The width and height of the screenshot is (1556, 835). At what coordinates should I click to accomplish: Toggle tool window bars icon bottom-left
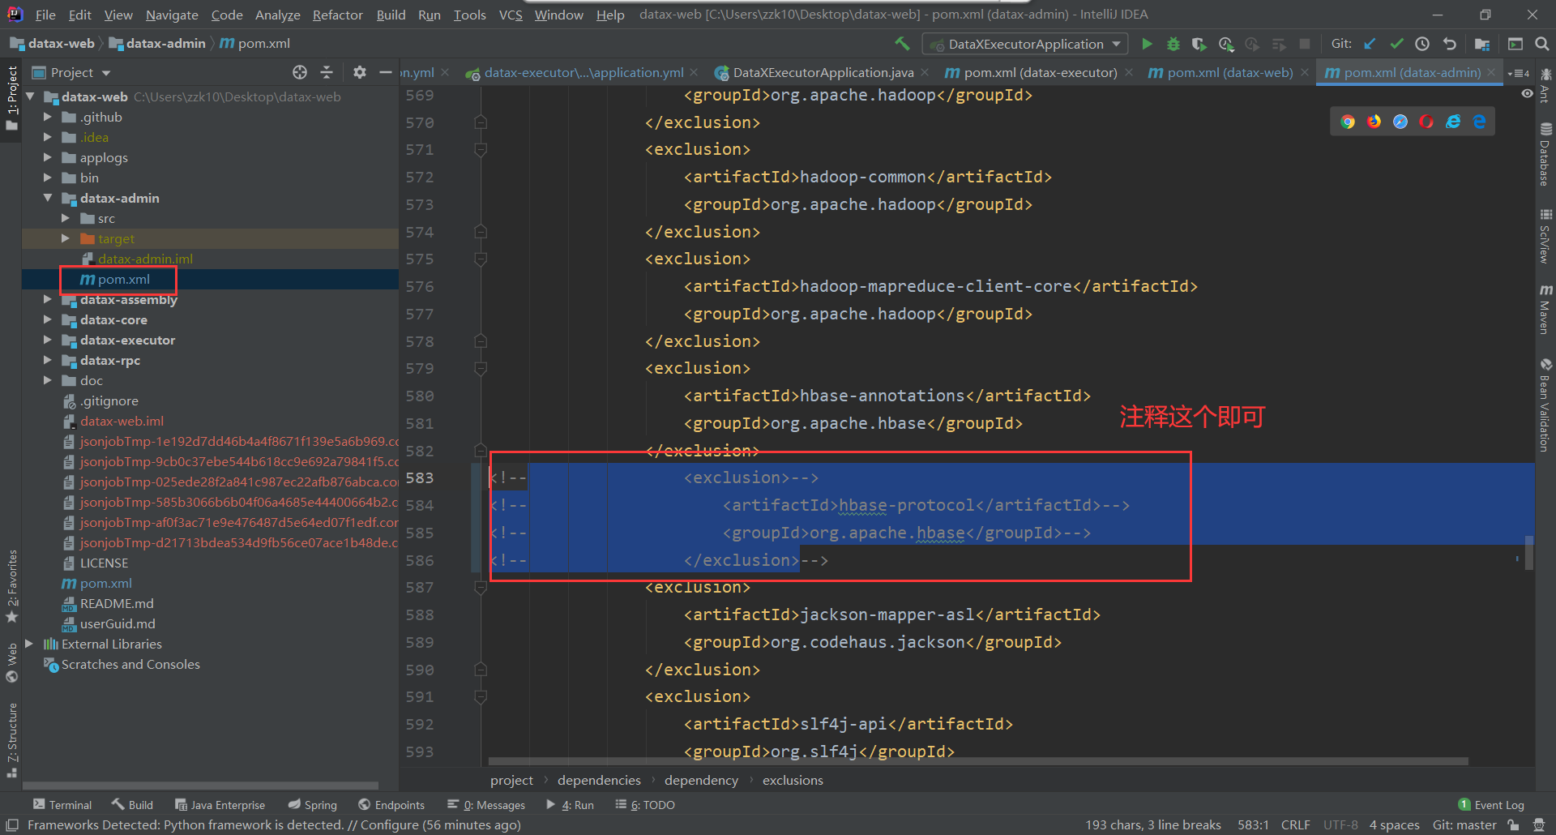pos(12,825)
